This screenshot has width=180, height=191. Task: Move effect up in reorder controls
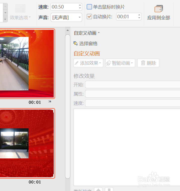click(x=98, y=189)
